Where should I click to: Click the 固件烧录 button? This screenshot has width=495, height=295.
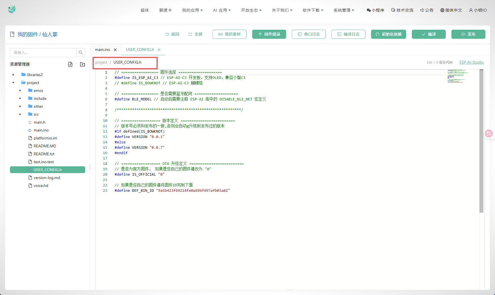pos(269,34)
